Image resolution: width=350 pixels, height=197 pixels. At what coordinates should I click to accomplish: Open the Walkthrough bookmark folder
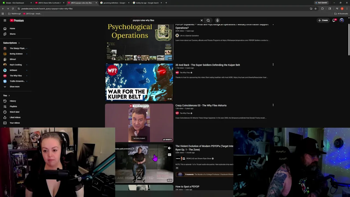pos(14,14)
